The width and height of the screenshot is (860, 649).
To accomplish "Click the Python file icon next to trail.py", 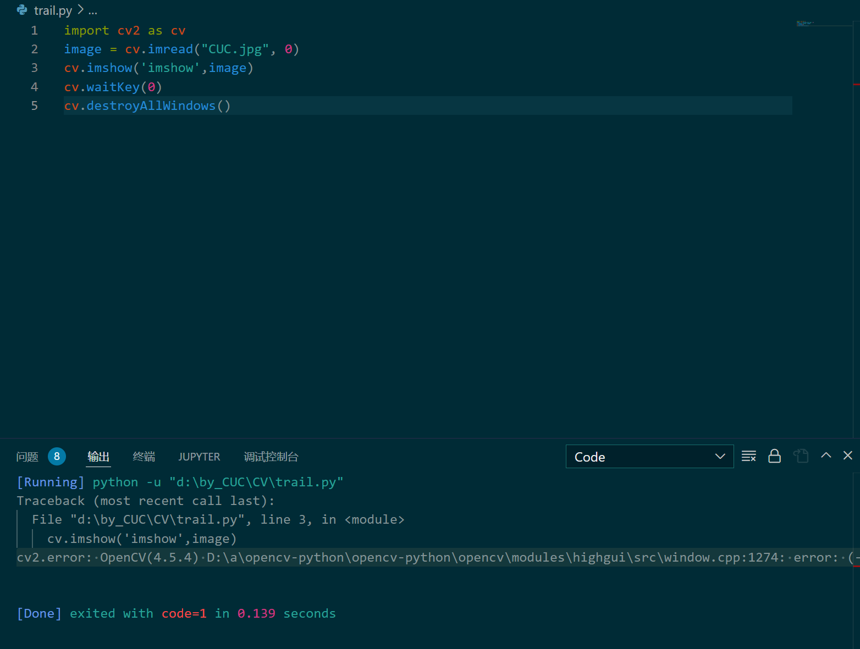I will [21, 10].
